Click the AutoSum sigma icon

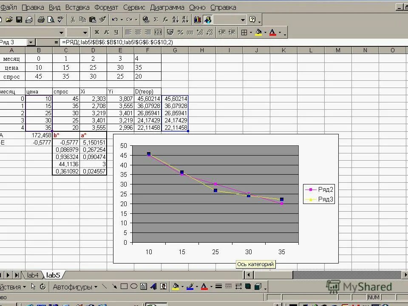click(x=156, y=20)
